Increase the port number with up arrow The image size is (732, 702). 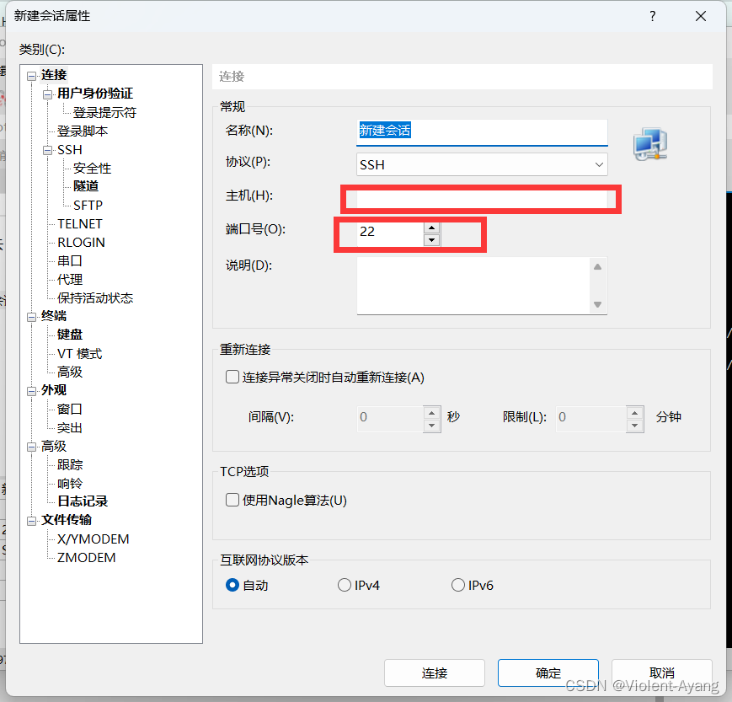[x=432, y=227]
